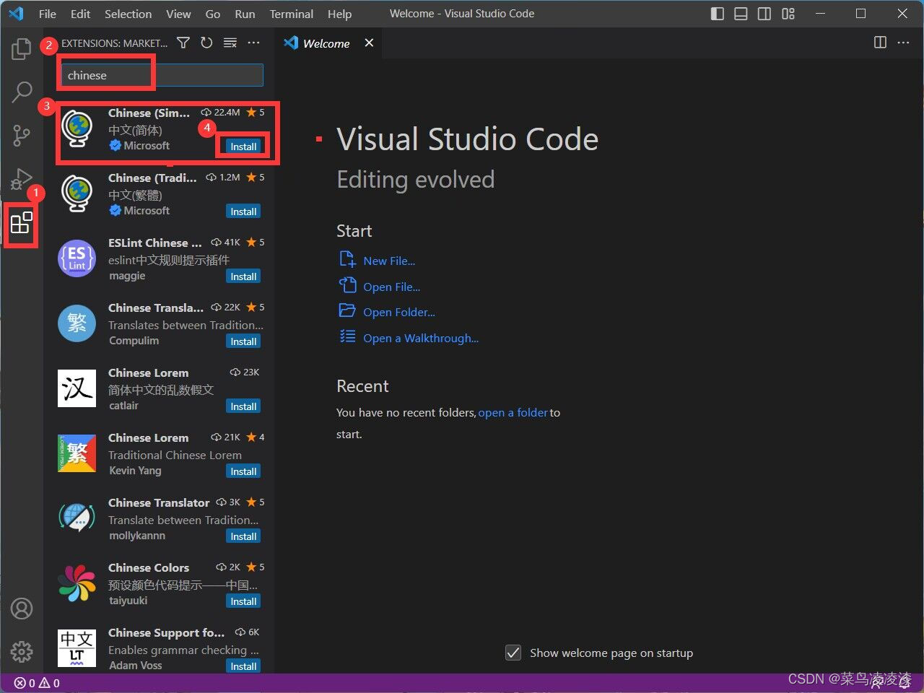This screenshot has width=924, height=693.
Task: Click New File link
Action: point(389,261)
